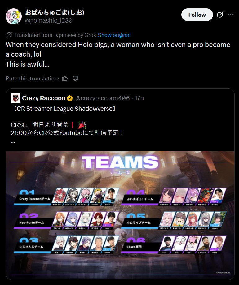Viewport: 239px width, 285px height.
Task: Click the Grok translation icon
Action: pyautogui.click(x=9, y=35)
